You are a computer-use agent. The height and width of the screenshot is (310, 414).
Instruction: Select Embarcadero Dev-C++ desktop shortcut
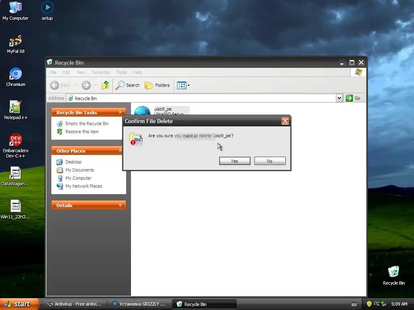click(16, 146)
